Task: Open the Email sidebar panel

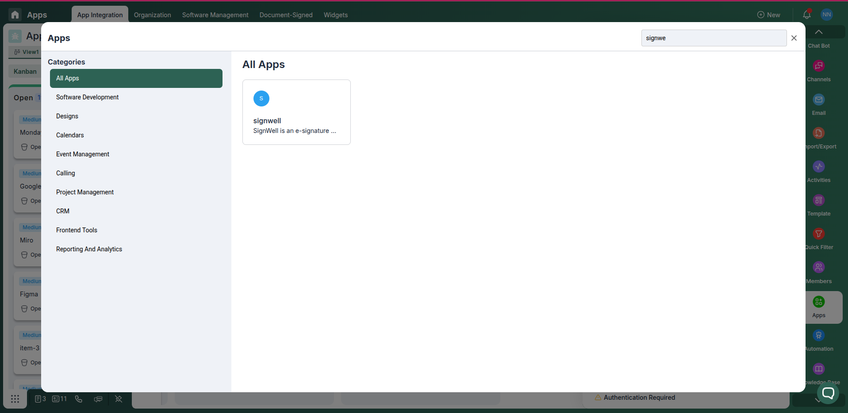Action: click(x=819, y=100)
